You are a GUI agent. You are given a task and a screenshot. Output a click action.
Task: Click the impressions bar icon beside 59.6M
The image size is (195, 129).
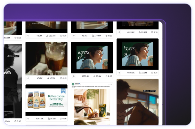[93, 76]
